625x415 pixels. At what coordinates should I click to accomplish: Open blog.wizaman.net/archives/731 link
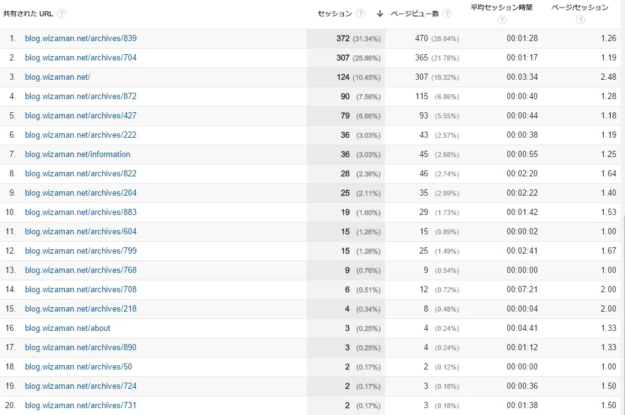(x=80, y=406)
